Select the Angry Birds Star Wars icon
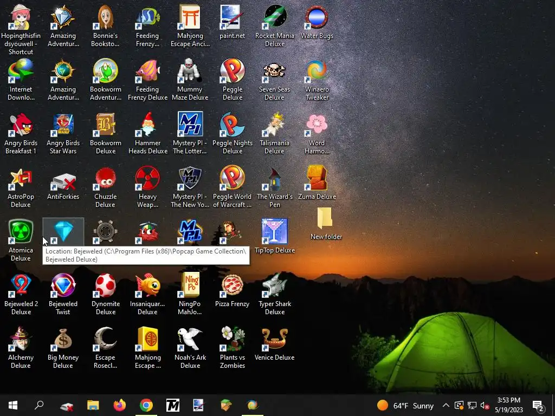This screenshot has width=555, height=416. tap(63, 125)
